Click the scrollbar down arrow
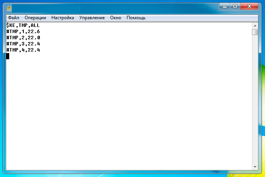The width and height of the screenshot is (265, 177). click(255, 167)
